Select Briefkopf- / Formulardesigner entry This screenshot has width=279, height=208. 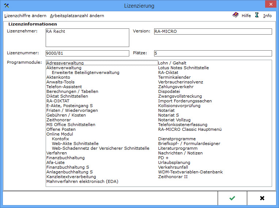pos(189,144)
